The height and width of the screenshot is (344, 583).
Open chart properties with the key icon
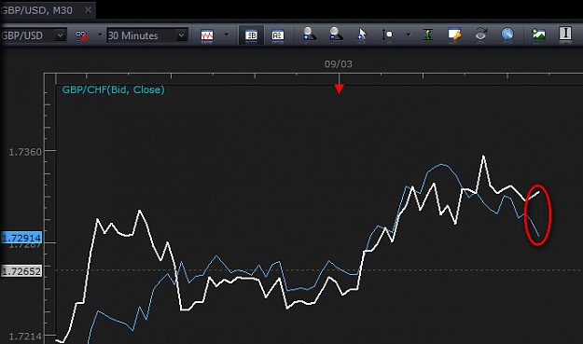[x=454, y=34]
